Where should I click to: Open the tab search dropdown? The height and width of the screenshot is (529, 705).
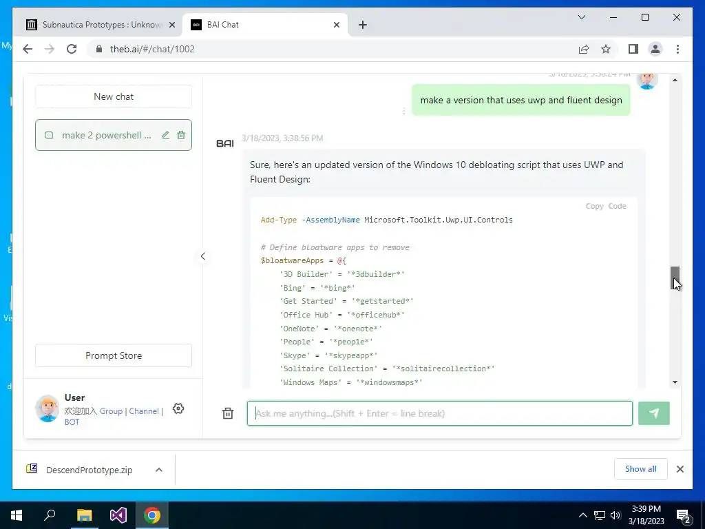[x=582, y=17]
